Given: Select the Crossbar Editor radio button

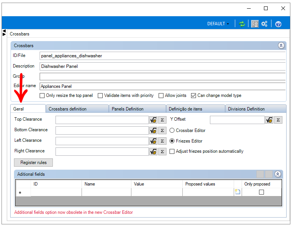Looking at the screenshot, I should [x=172, y=130].
